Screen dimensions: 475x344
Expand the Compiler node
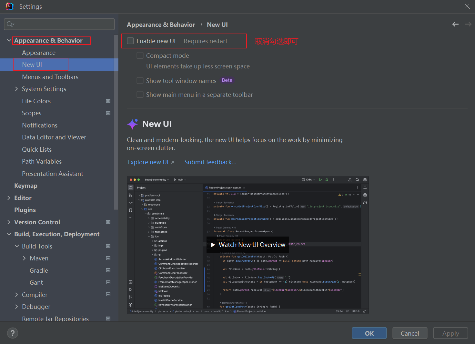tap(16, 295)
